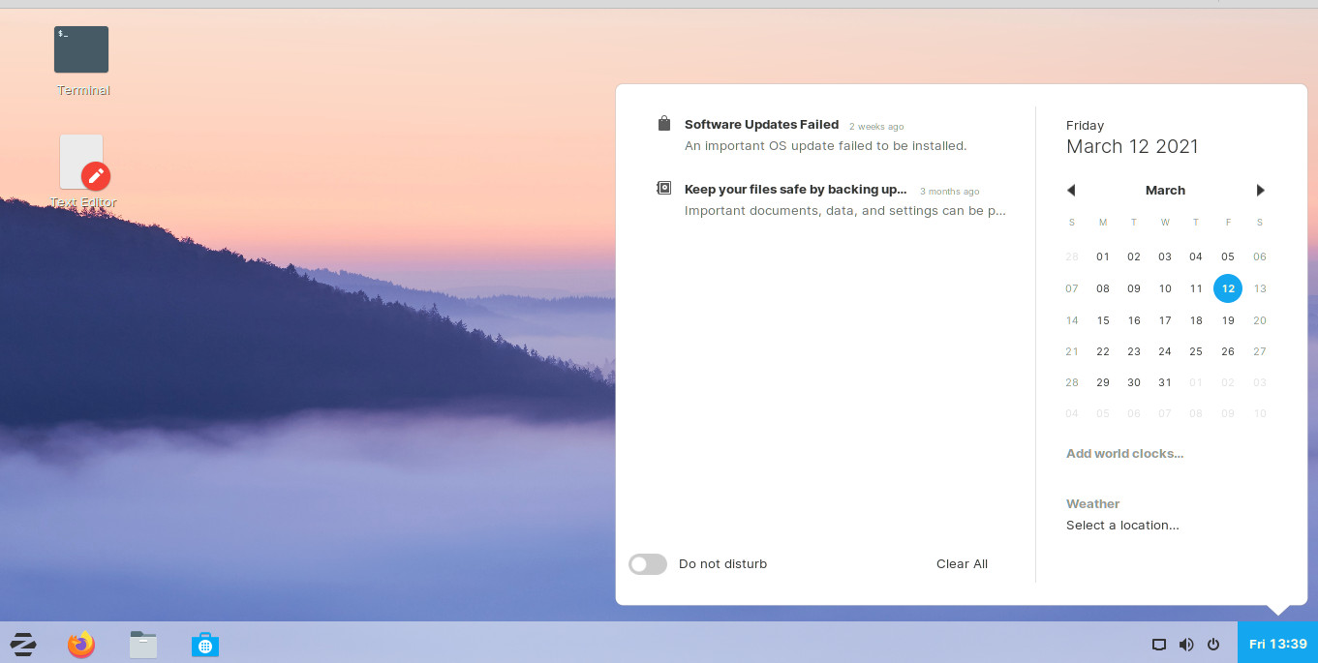Click Add world clocks link
This screenshot has height=663, width=1318.
[1124, 453]
